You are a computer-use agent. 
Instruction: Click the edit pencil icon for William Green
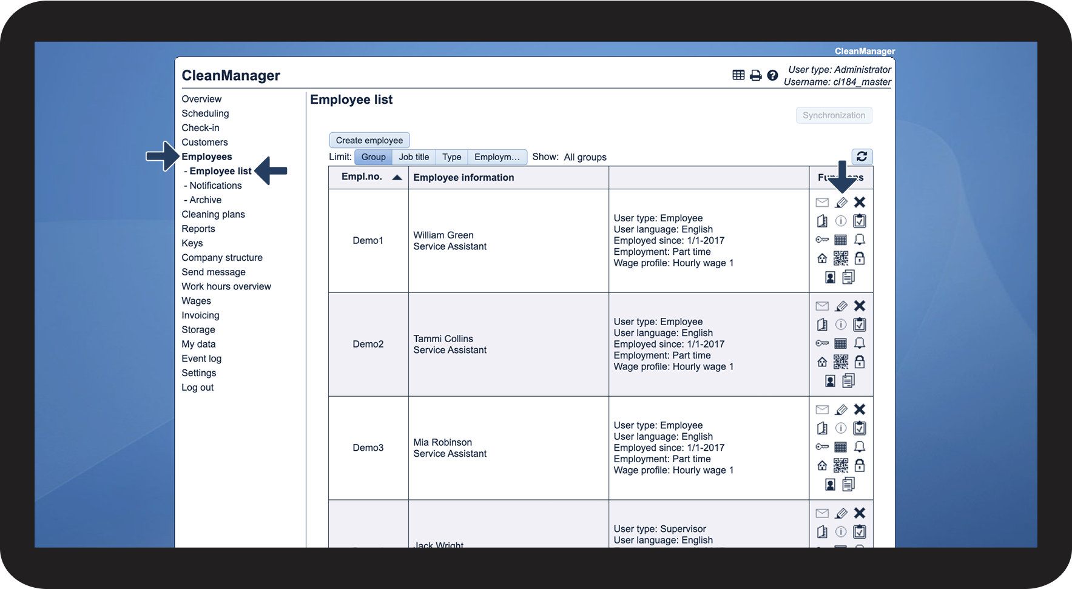pyautogui.click(x=841, y=203)
